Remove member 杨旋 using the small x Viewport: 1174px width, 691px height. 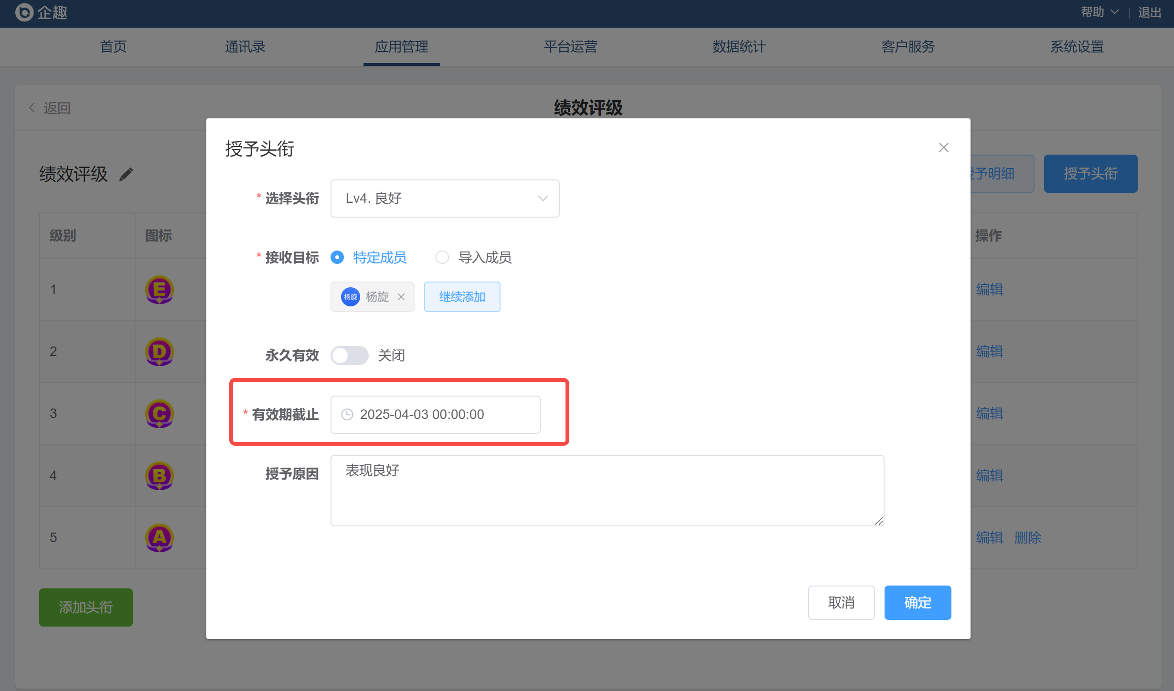click(401, 297)
